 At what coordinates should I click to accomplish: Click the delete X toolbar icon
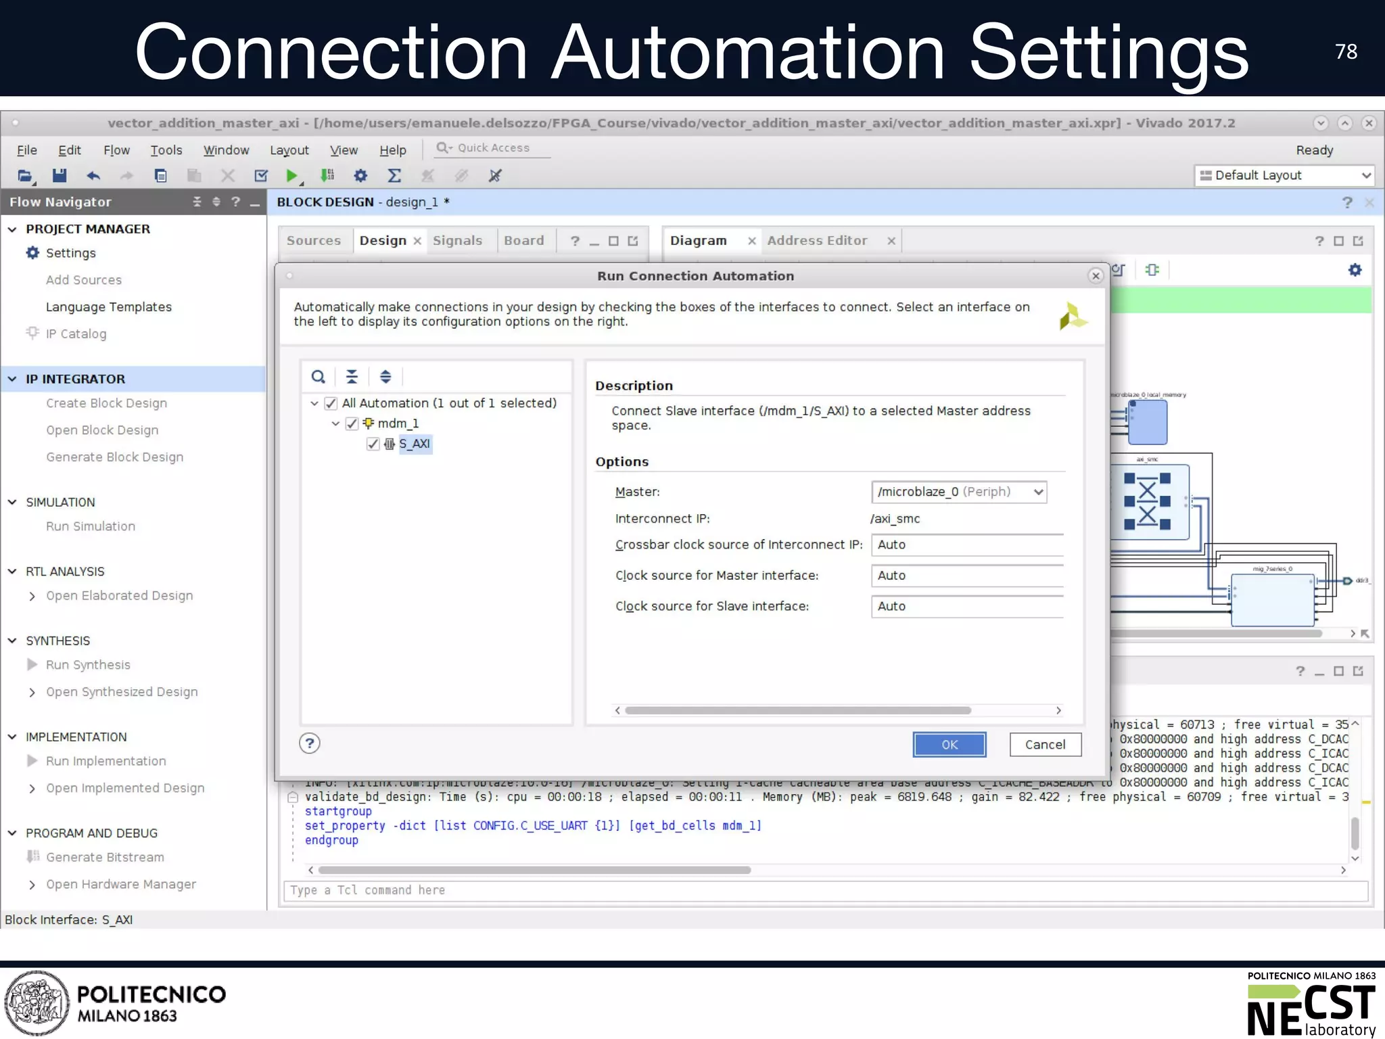click(228, 176)
